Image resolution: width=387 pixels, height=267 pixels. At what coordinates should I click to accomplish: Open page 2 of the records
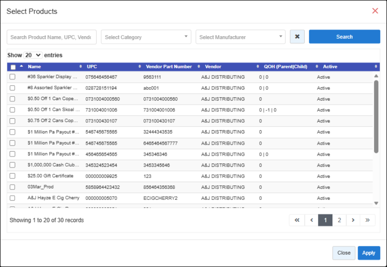click(339, 220)
